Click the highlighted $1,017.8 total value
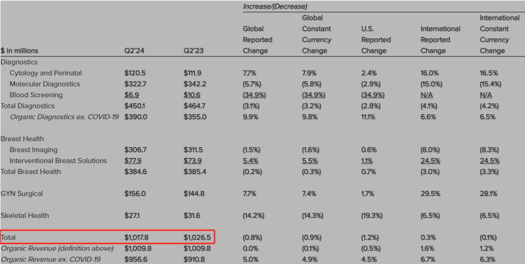The image size is (525, 264). [137, 237]
